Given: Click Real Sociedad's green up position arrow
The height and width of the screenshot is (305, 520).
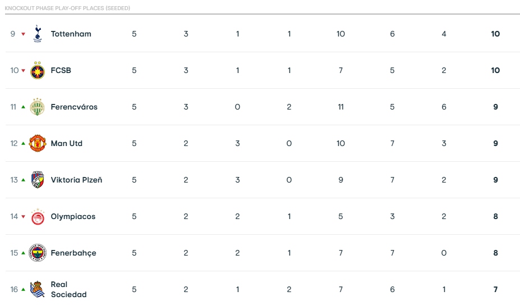Looking at the screenshot, I should point(23,289).
